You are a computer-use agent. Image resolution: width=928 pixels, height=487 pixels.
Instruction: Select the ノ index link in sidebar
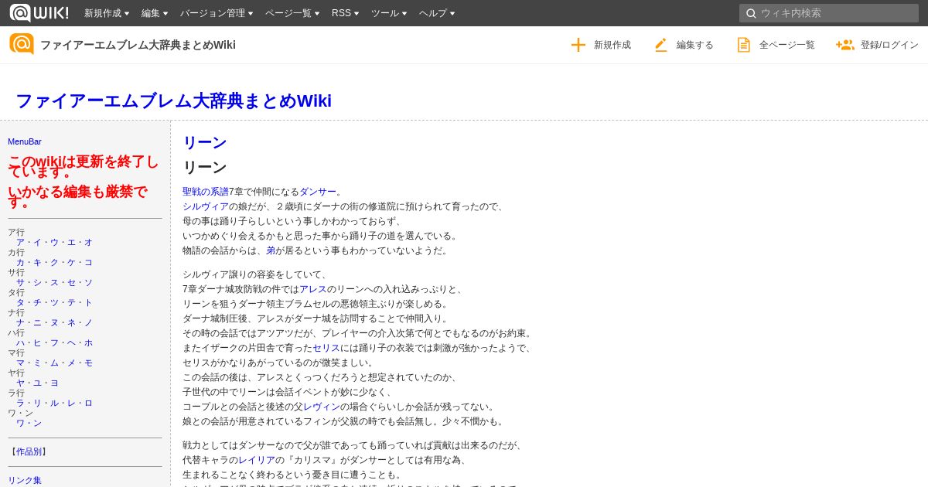tap(88, 322)
